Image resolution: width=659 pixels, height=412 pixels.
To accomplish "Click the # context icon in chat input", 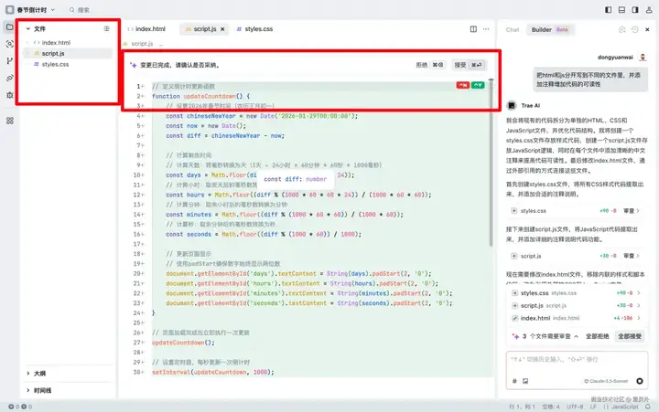I will pos(514,381).
